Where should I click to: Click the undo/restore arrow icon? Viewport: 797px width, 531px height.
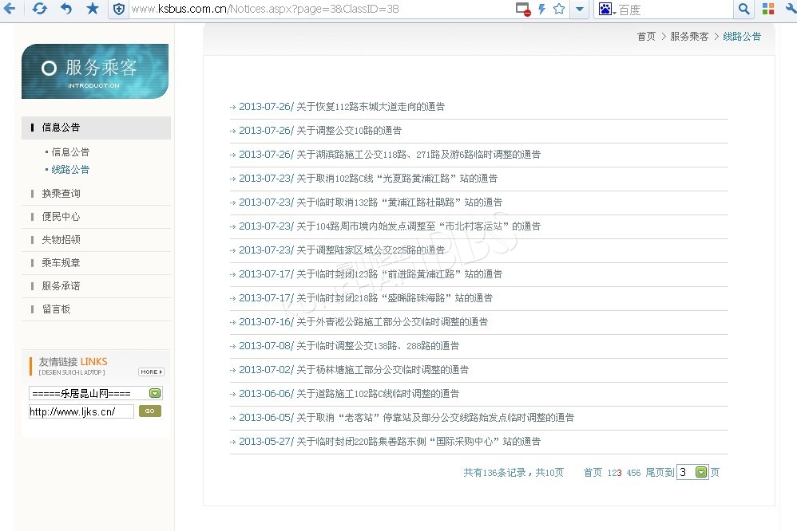click(66, 8)
